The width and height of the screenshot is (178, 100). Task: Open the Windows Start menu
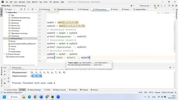(x=4, y=97)
